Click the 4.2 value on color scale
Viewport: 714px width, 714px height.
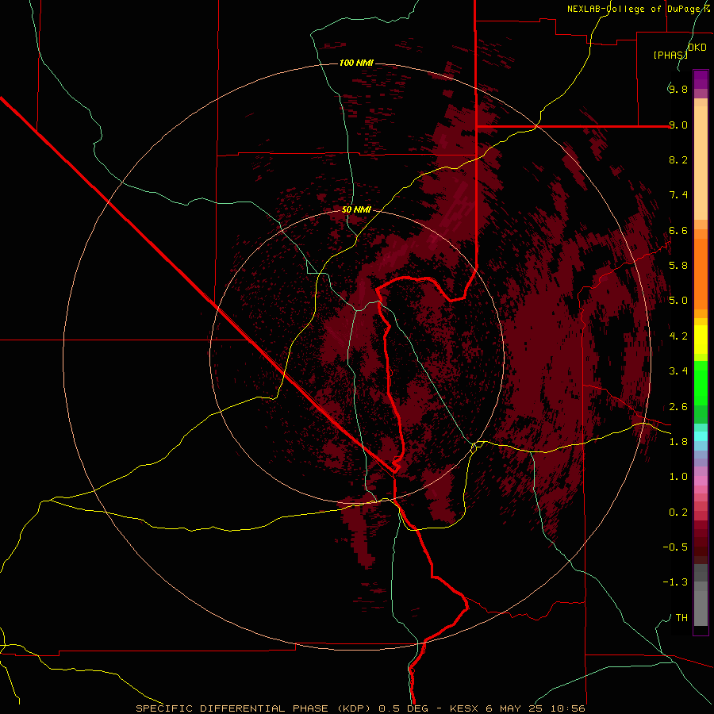point(678,336)
